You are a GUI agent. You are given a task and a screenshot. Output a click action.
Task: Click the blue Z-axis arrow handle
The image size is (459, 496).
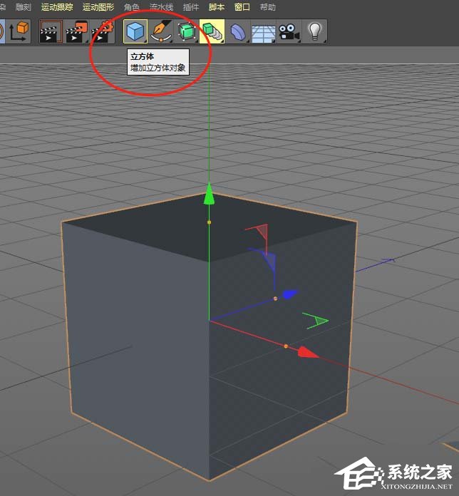pos(290,294)
